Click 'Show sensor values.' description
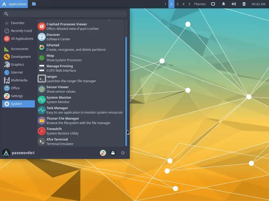The height and width of the screenshot is (201, 269). (x=61, y=91)
